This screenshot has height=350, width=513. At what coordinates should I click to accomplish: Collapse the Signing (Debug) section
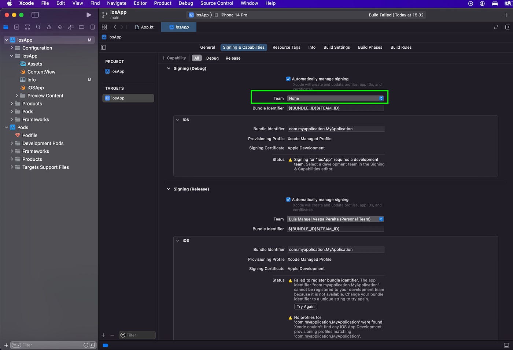pos(169,68)
